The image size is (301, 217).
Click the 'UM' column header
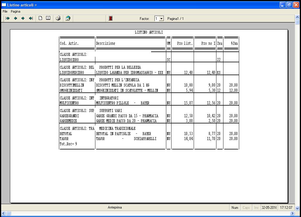coord(169,43)
